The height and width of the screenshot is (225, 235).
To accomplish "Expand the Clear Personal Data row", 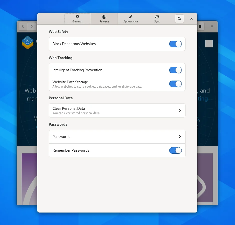I will click(179, 110).
